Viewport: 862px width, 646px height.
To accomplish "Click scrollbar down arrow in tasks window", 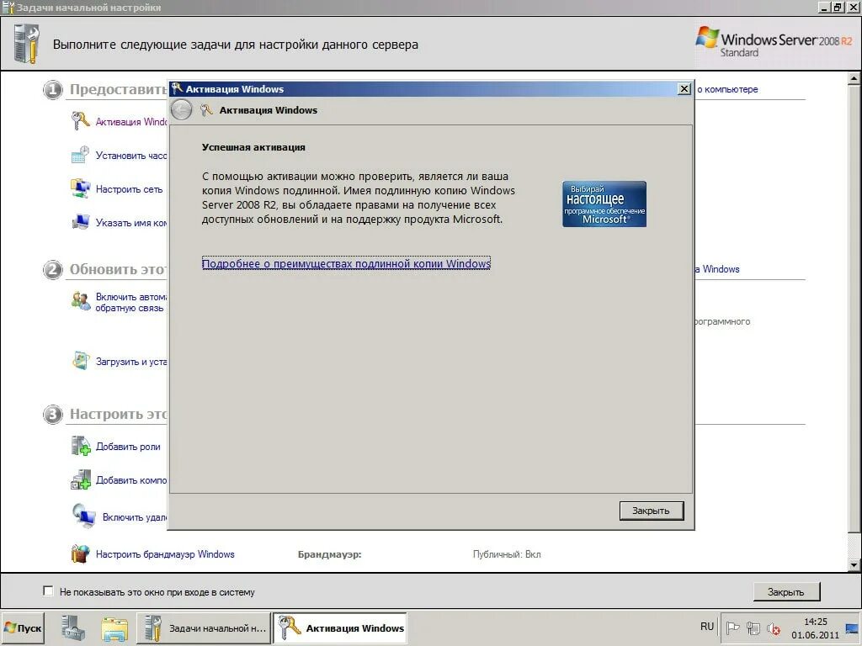I will point(854,565).
